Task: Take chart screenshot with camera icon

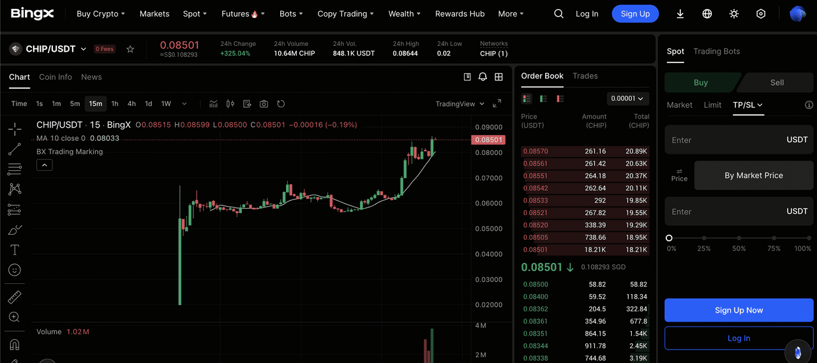Action: (264, 104)
